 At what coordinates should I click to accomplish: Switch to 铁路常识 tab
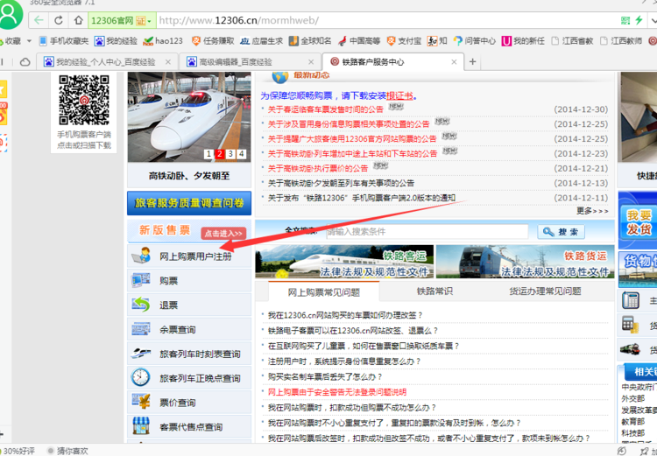(x=434, y=291)
